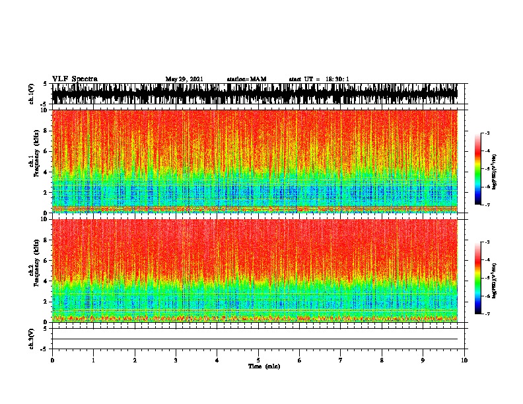Click the "ch.1(V)" axis label

(32, 94)
